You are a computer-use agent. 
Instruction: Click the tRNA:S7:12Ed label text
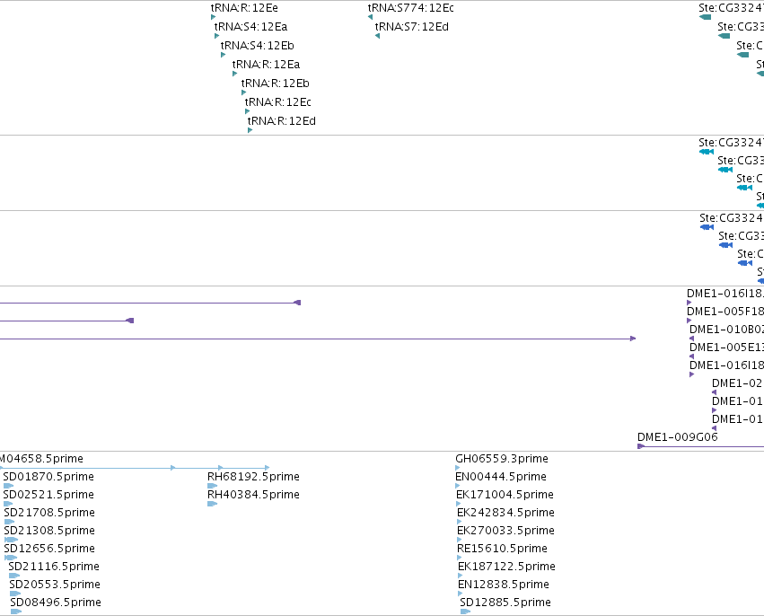(x=412, y=27)
